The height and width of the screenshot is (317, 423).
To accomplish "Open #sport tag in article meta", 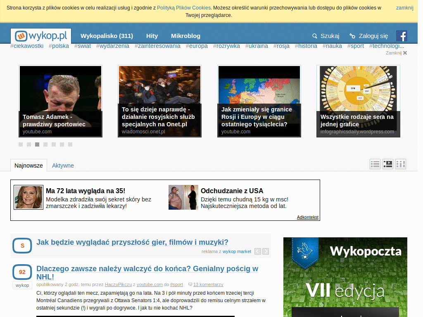I will click(x=176, y=285).
